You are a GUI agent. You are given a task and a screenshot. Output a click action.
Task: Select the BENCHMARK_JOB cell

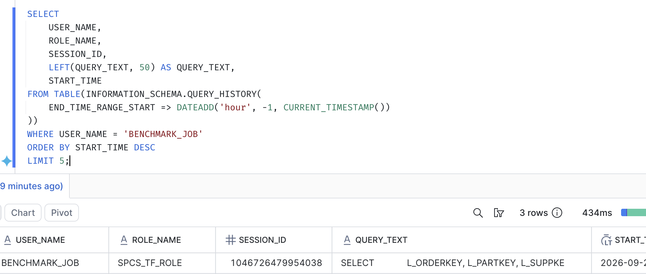coord(54,263)
